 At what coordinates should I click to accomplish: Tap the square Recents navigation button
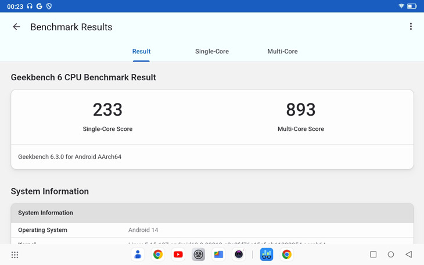click(x=373, y=255)
